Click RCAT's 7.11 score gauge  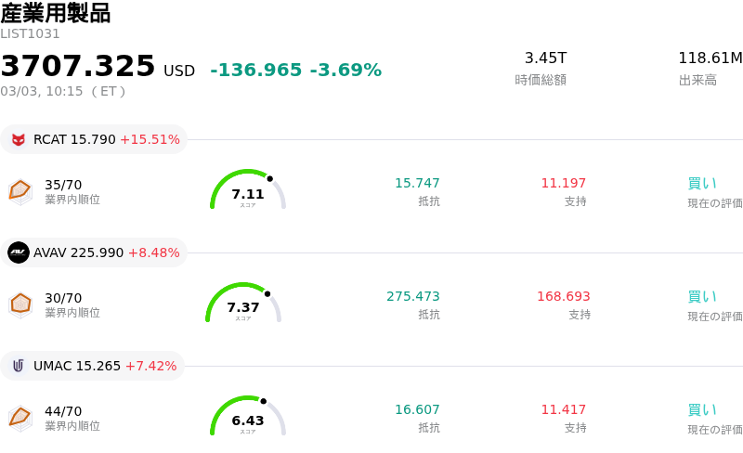click(248, 190)
